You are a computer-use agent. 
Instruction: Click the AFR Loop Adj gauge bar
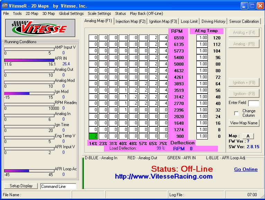[x=29, y=171]
